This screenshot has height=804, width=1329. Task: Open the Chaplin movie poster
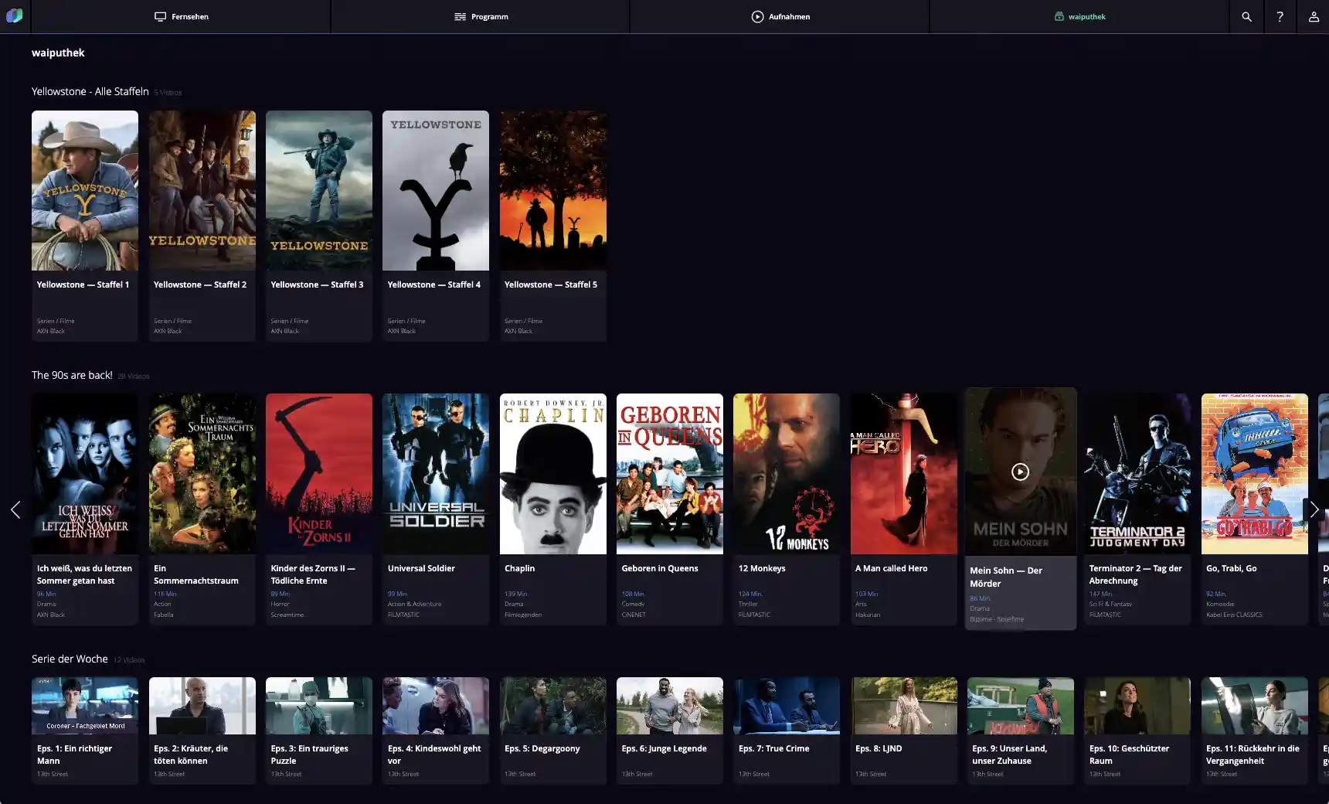[553, 474]
